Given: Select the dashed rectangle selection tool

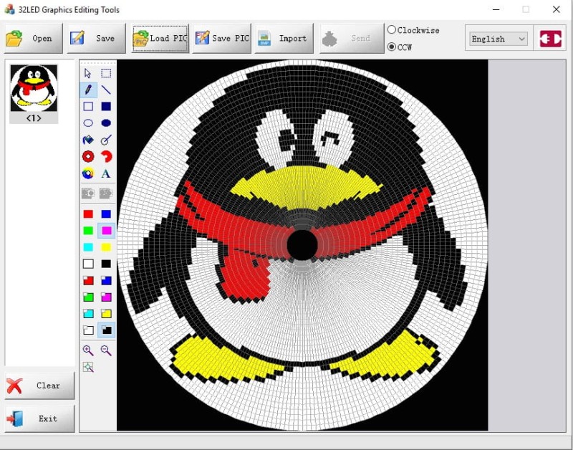Looking at the screenshot, I should pos(106,73).
